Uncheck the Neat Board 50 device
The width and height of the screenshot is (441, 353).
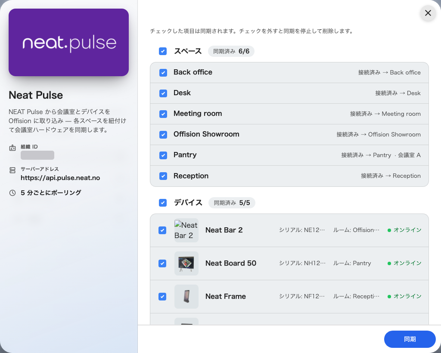coord(162,263)
